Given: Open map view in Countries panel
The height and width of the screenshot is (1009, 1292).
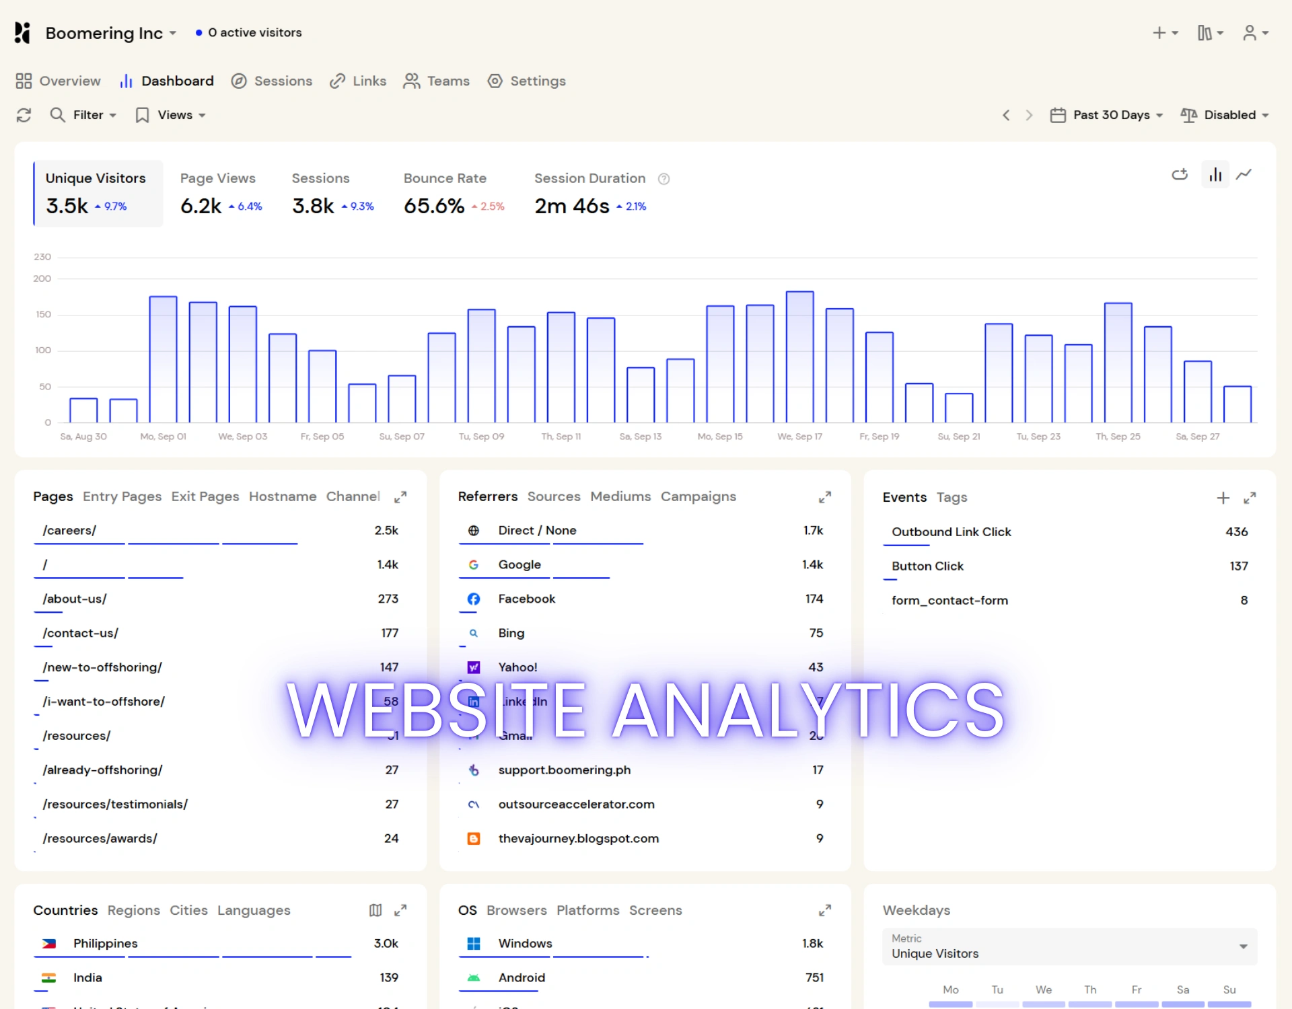Looking at the screenshot, I should point(375,910).
